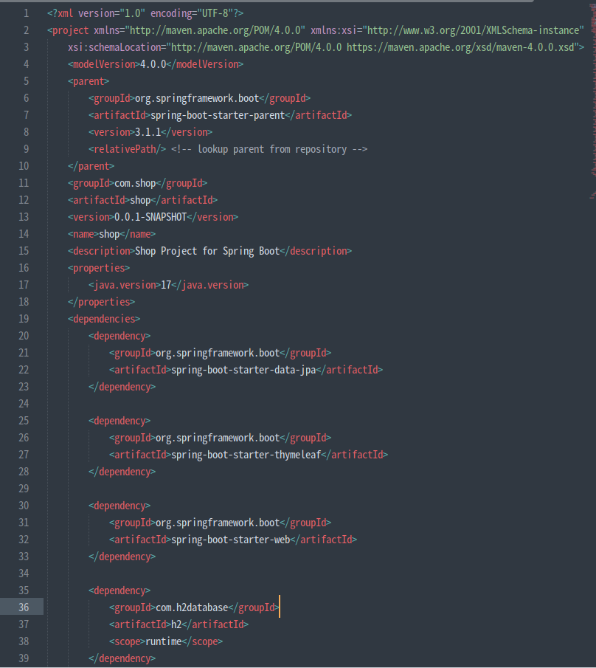Screen dimensions: 596x668
Task: Click the h2 artifactId value on line 37
Action: (176, 625)
